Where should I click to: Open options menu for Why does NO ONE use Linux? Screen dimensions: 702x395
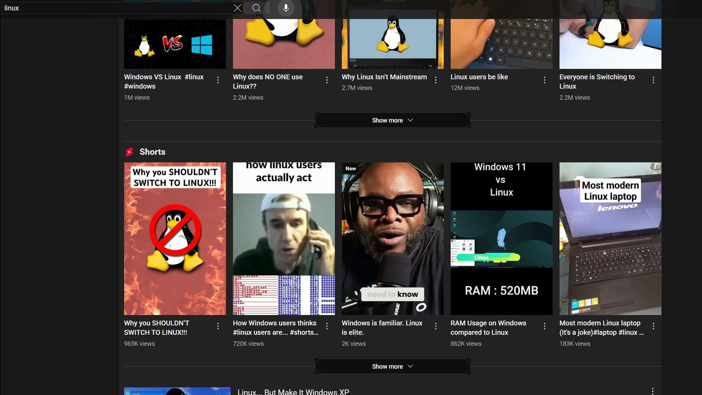click(x=327, y=80)
